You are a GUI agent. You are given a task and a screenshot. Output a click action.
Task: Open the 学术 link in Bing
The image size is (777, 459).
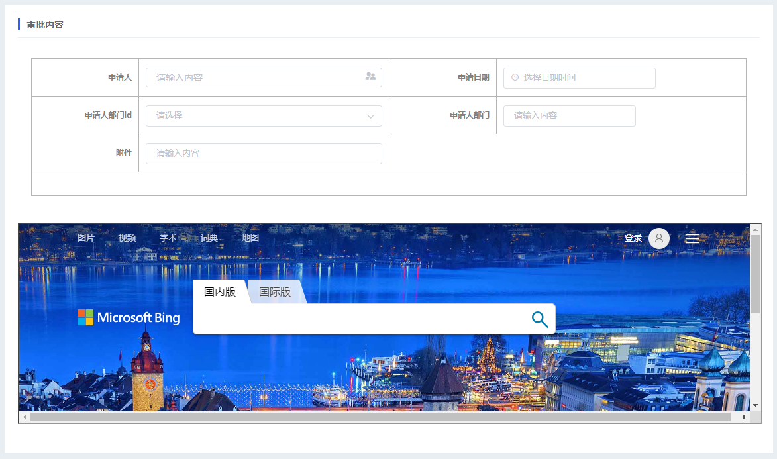coord(168,238)
